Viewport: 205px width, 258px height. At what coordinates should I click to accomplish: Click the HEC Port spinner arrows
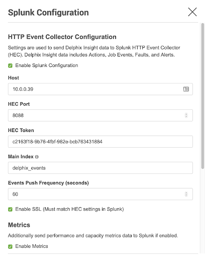click(x=186, y=115)
